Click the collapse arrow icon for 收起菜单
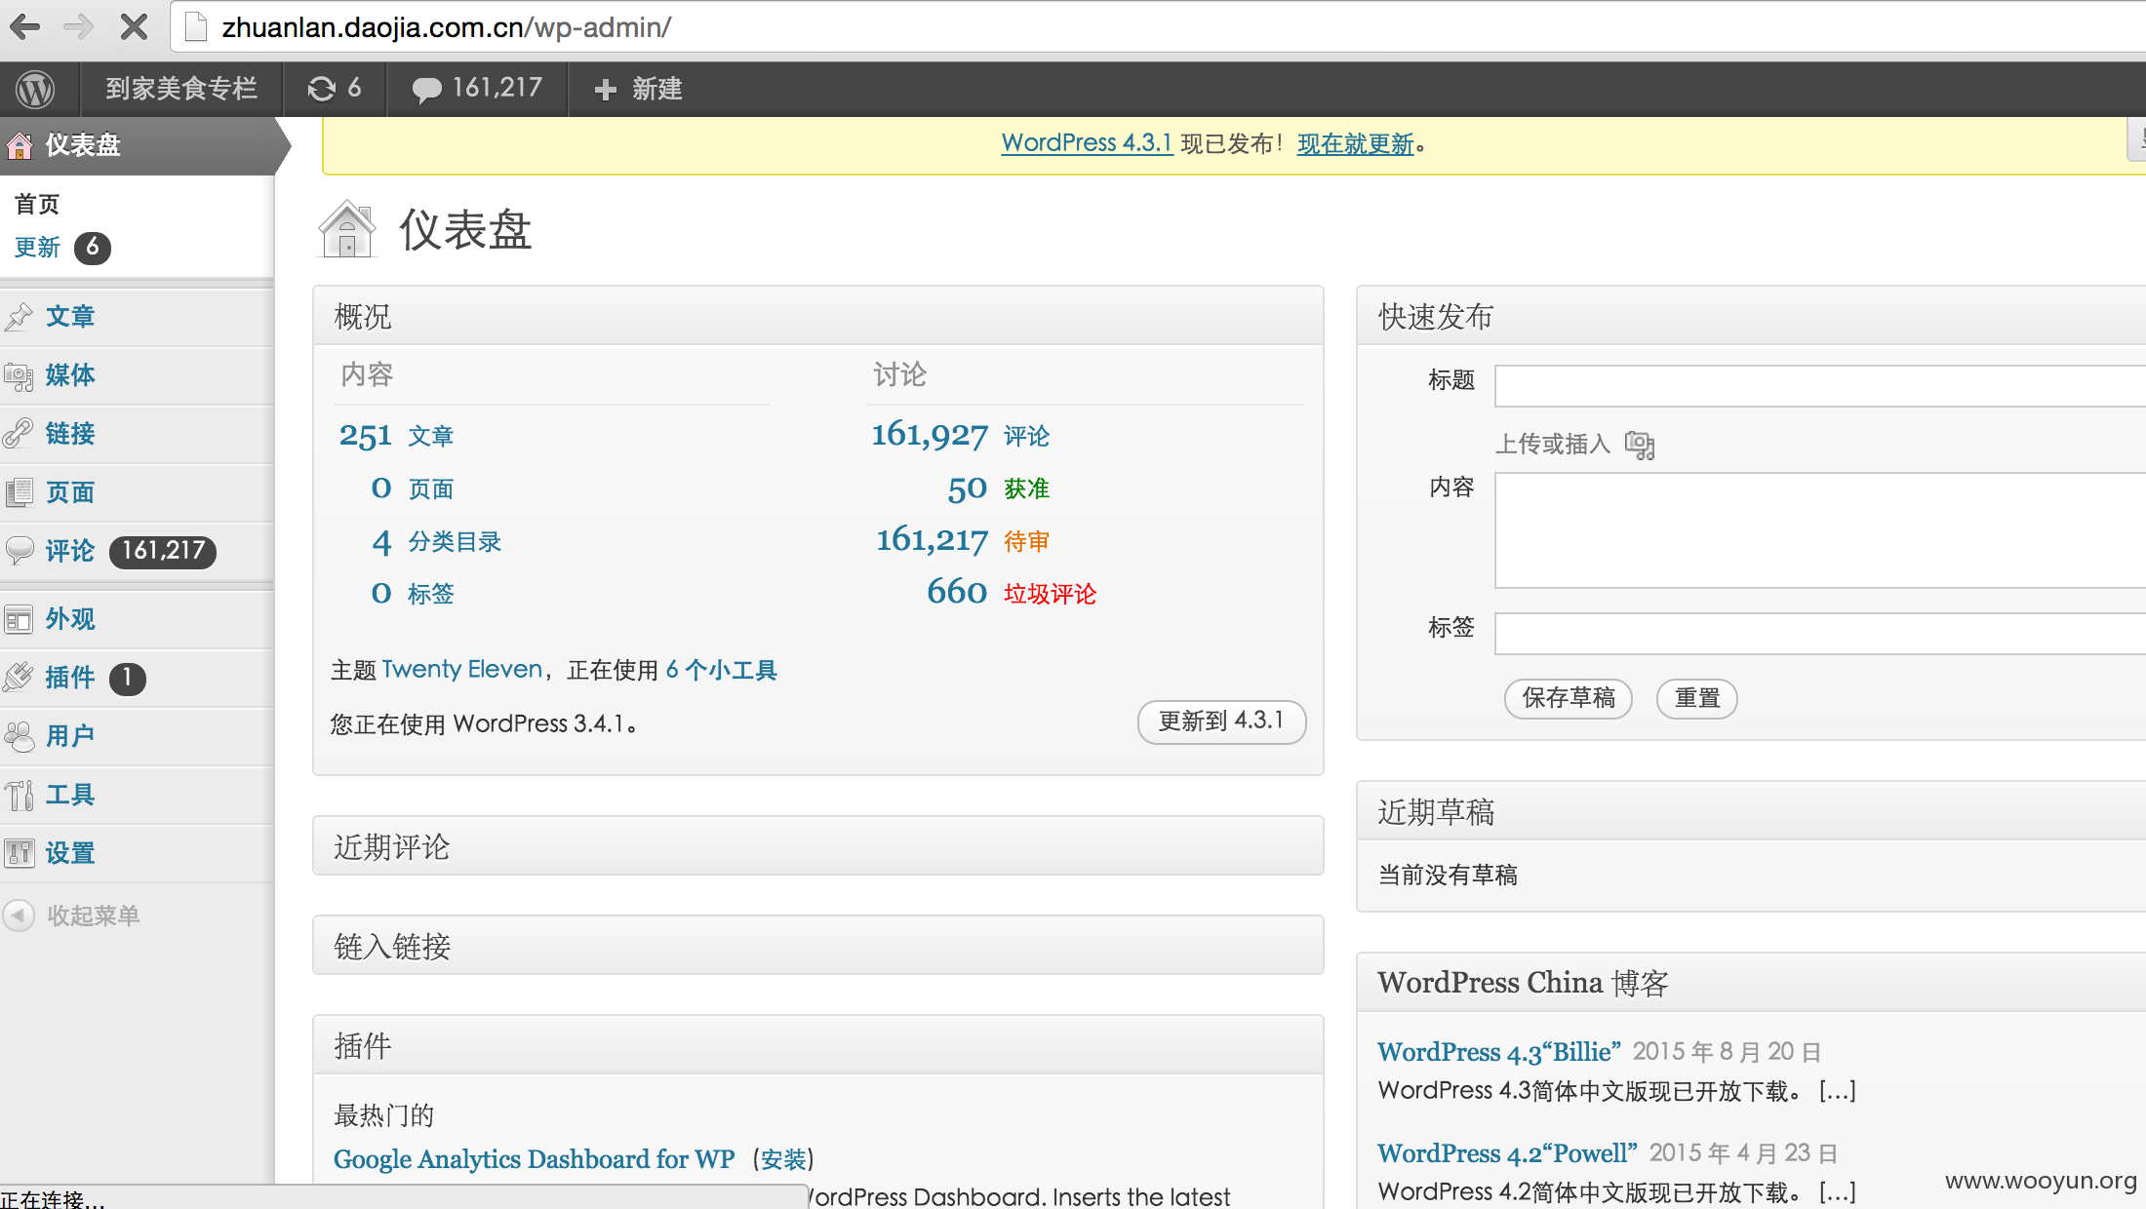 (19, 916)
